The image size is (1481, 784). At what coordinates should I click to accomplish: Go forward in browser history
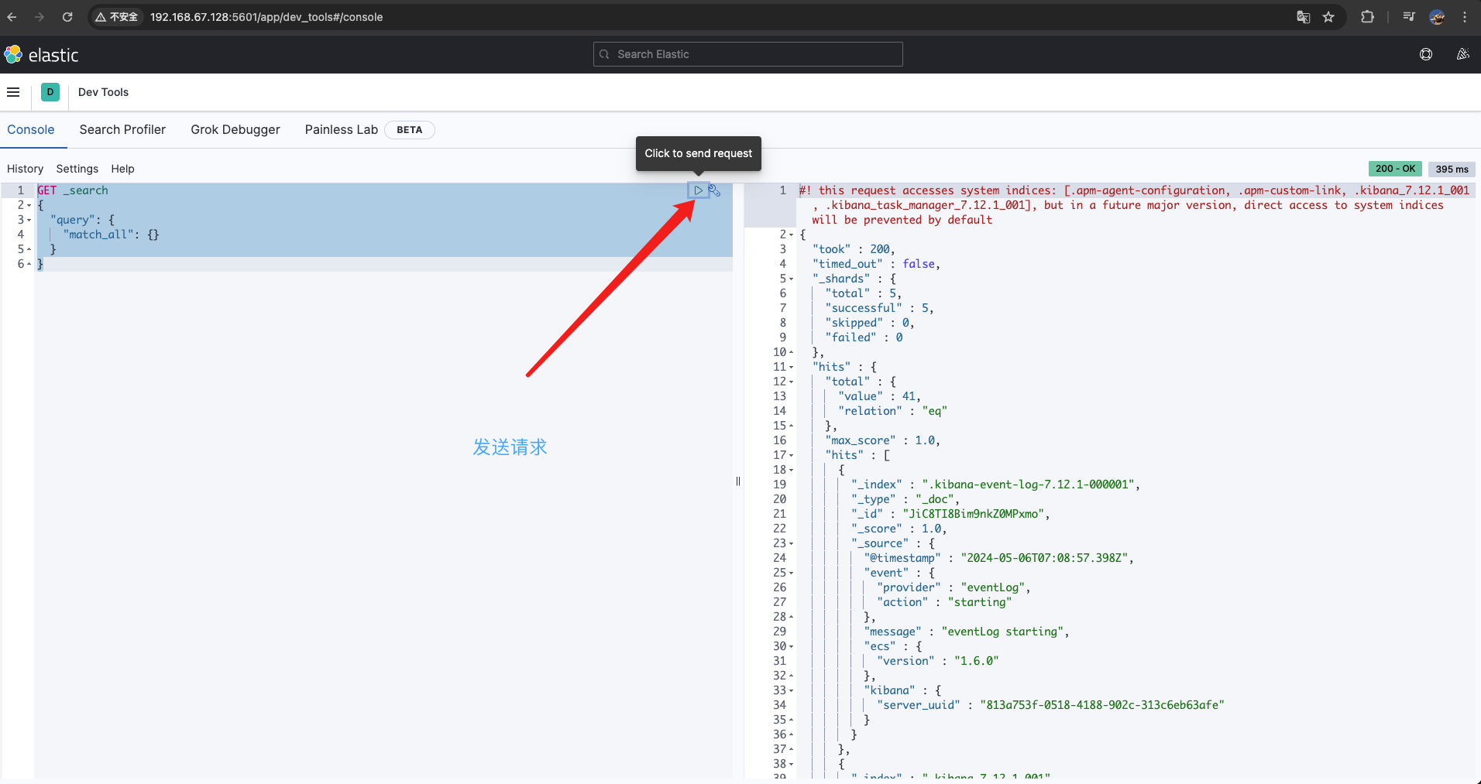[x=40, y=17]
